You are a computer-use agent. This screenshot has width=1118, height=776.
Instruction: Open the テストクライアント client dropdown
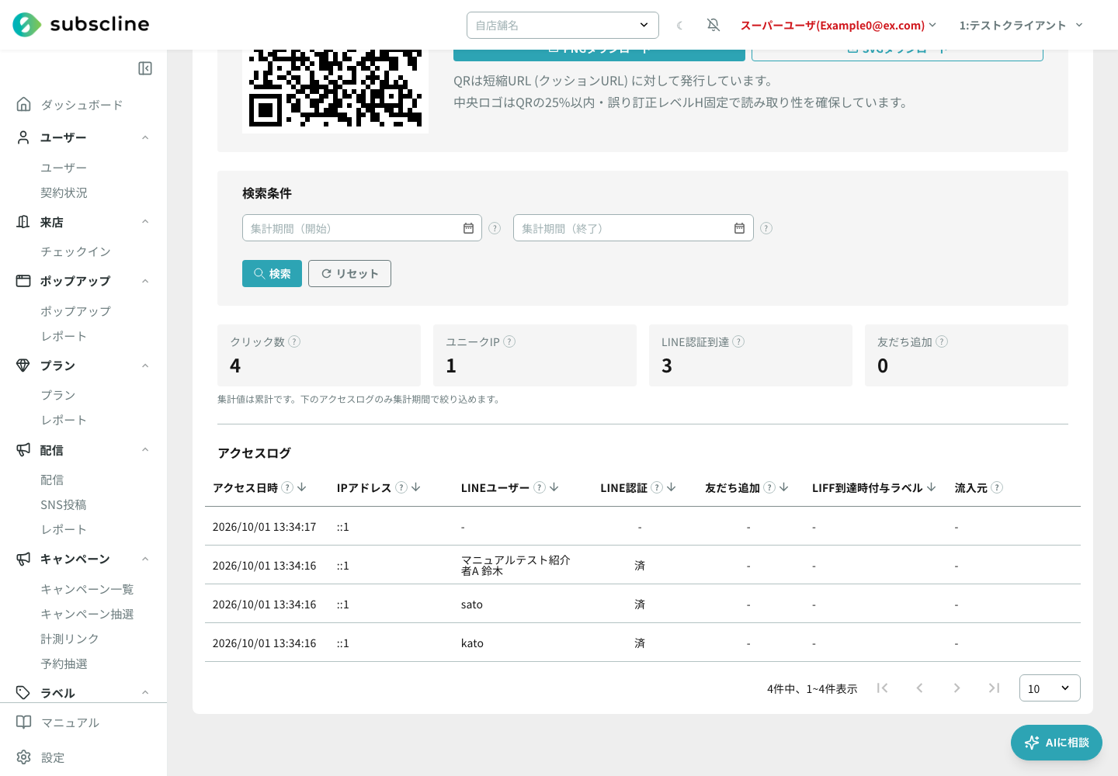1021,26
